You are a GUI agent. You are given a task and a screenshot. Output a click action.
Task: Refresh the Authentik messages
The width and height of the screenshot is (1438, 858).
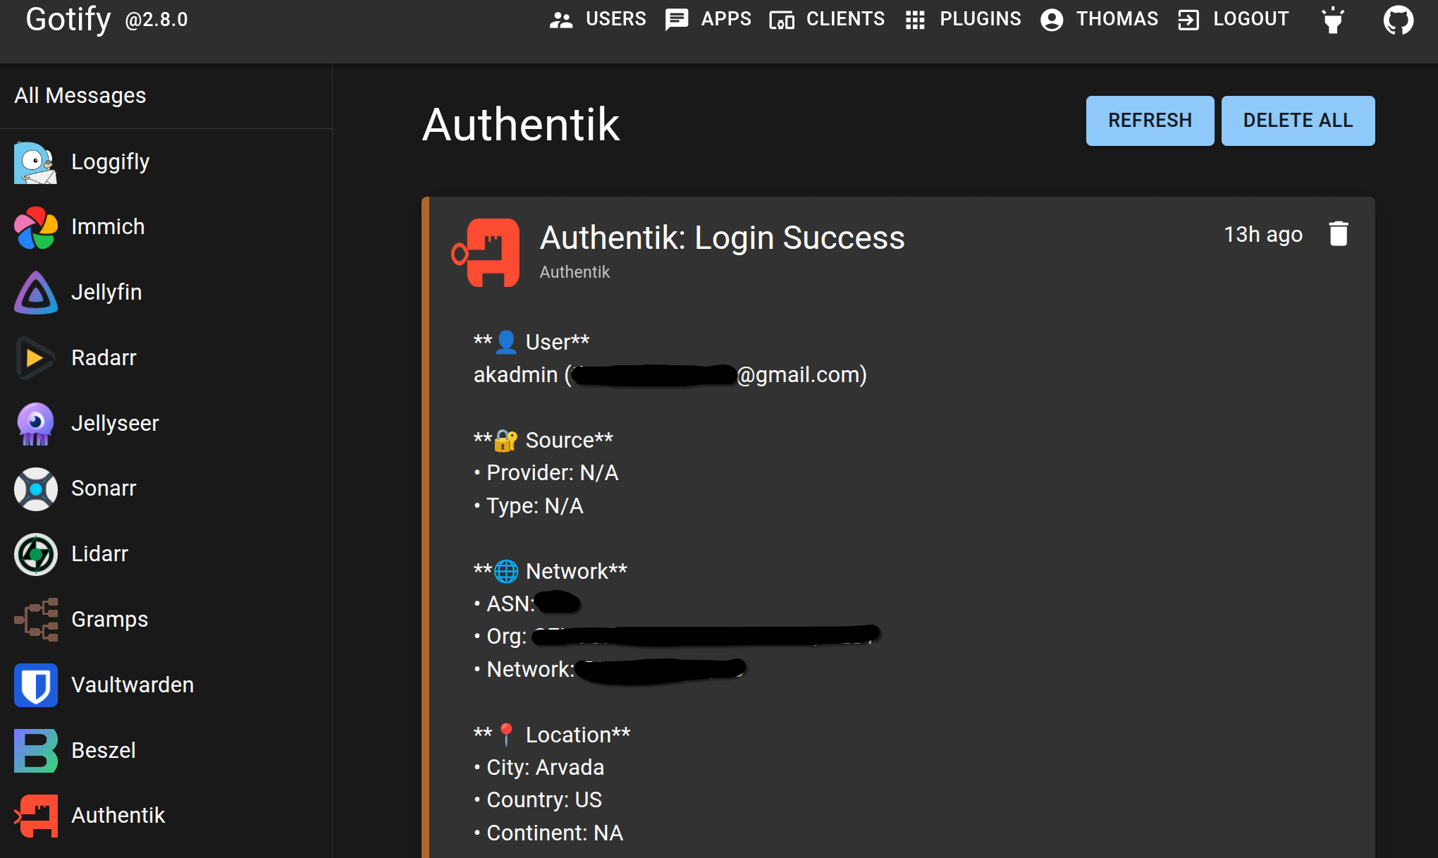[1150, 121]
